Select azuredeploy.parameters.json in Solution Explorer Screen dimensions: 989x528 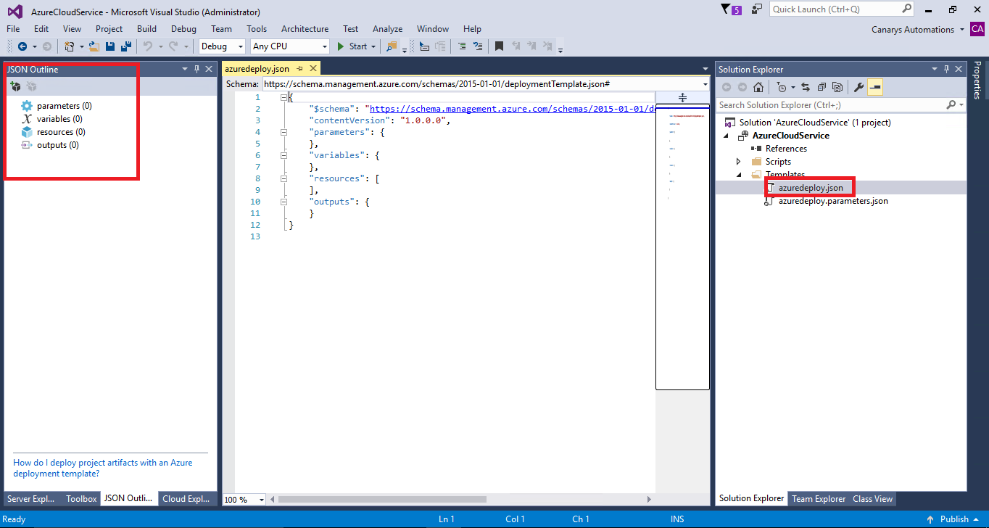[833, 201]
